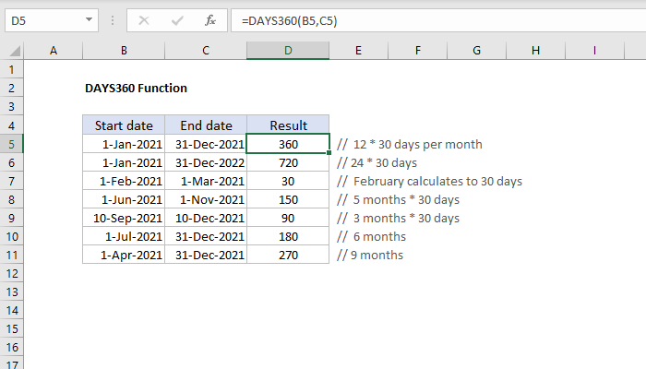The image size is (646, 369).
Task: Click the Select All corner triangle
Action: [x=15, y=51]
